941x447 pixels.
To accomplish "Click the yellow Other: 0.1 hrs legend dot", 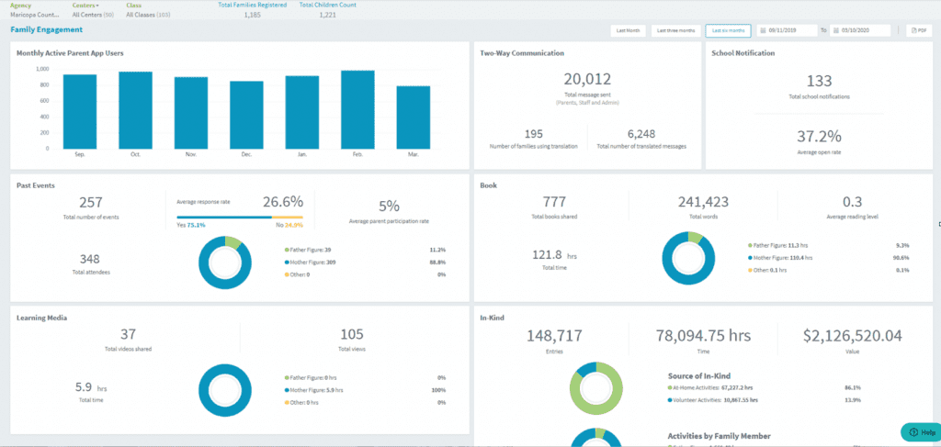I will click(x=750, y=270).
